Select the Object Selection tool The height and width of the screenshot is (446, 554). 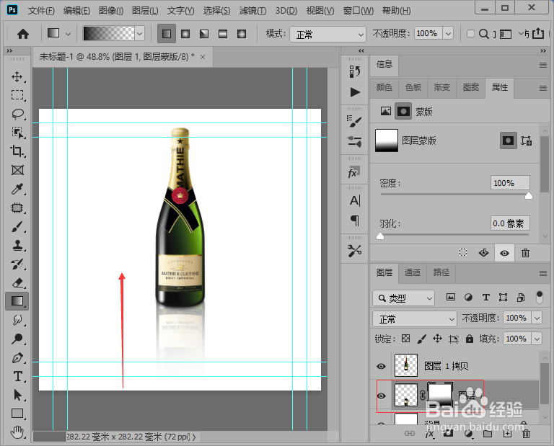click(17, 133)
